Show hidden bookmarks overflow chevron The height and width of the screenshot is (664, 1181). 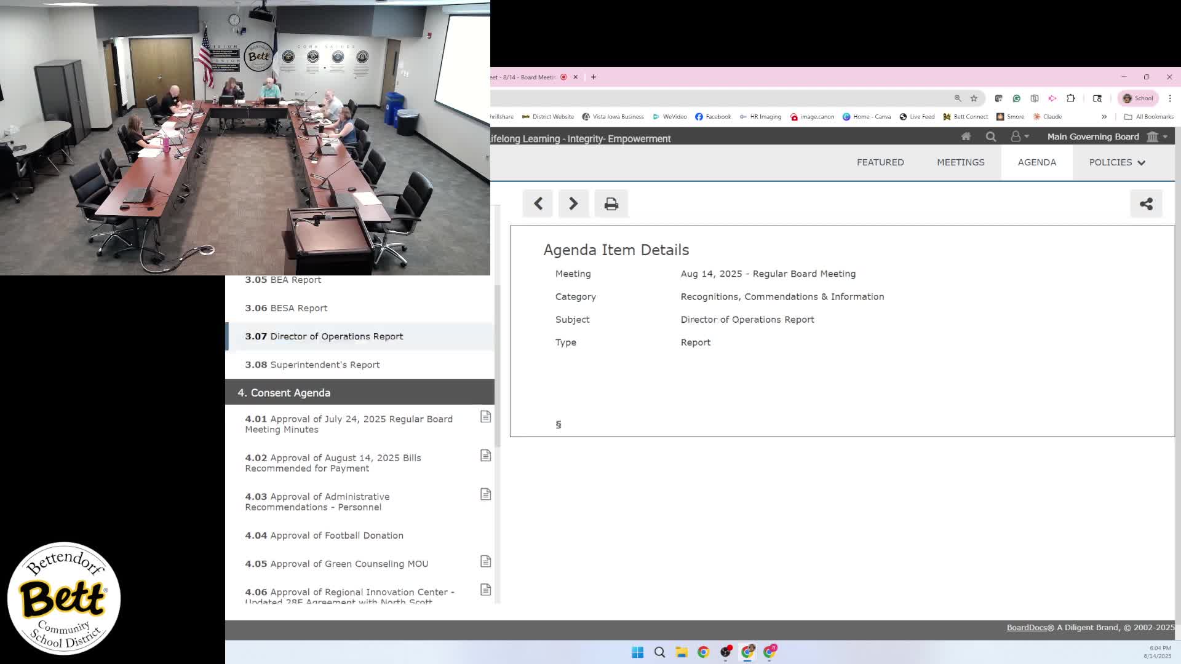click(1104, 117)
